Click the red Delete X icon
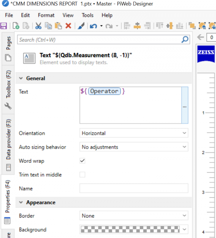 click(68, 26)
